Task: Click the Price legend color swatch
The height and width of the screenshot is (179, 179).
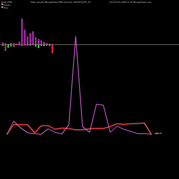Action: coord(2,7)
